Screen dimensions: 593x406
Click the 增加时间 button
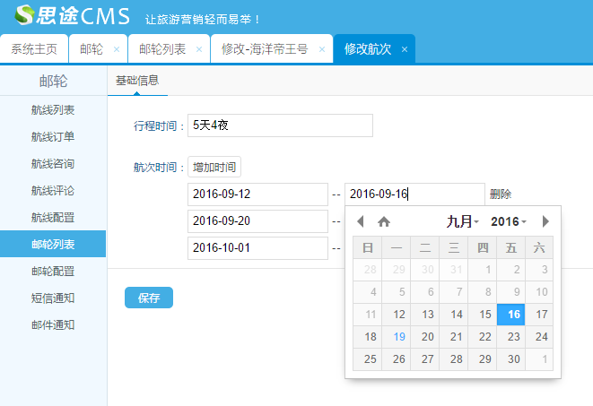click(214, 167)
